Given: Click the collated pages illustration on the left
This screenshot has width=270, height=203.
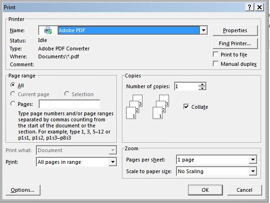Looking at the screenshot, I should [x=135, y=107].
